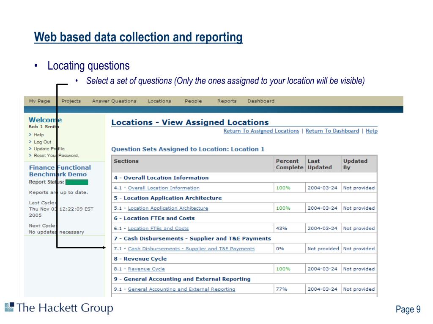Click the 'Finance Functional Benchmark Demo' title
The width and height of the screenshot is (433, 324).
click(x=60, y=171)
